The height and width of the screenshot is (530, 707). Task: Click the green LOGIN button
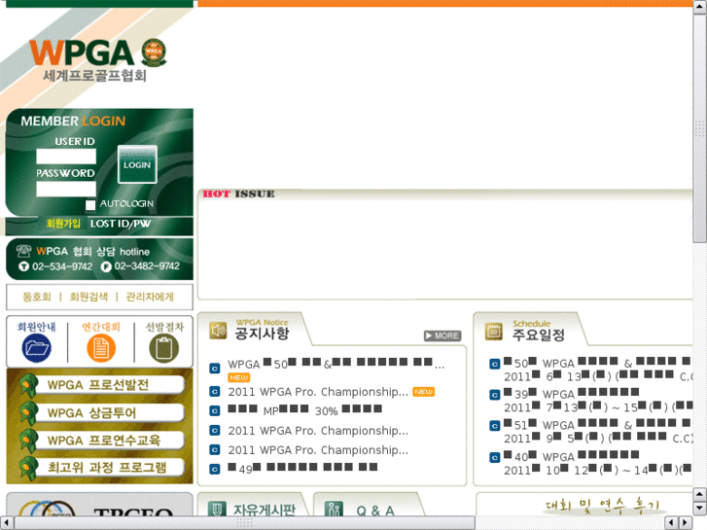pyautogui.click(x=137, y=164)
